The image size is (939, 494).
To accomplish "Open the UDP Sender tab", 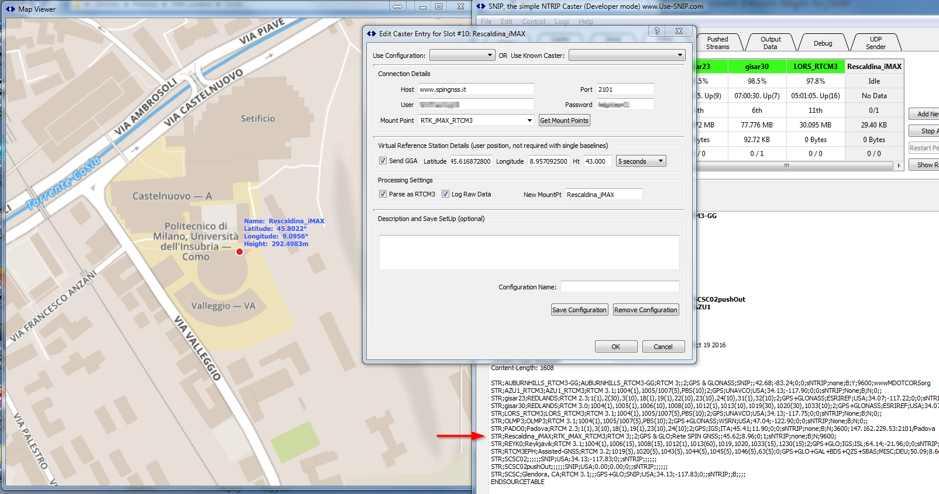I will (x=875, y=43).
